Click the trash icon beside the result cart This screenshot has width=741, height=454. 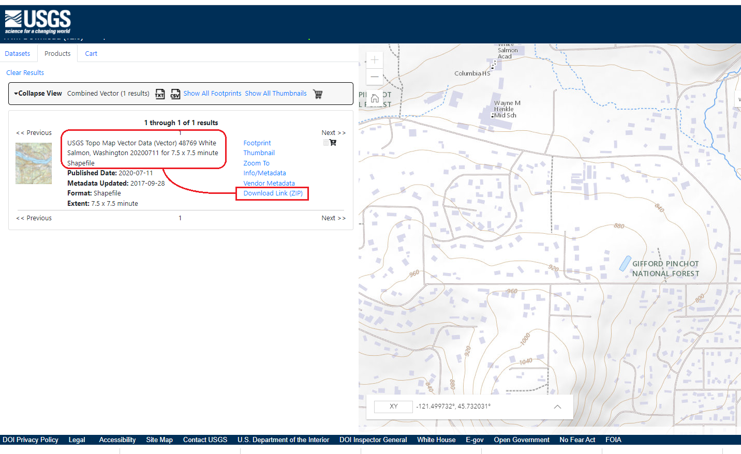[x=325, y=142]
